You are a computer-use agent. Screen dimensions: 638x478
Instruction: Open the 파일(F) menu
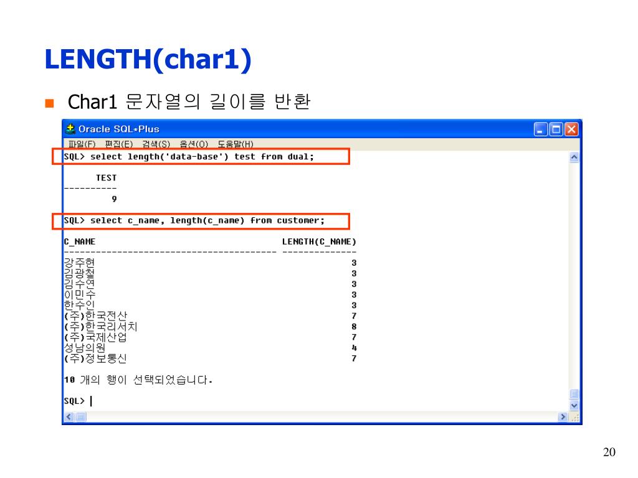(x=82, y=144)
